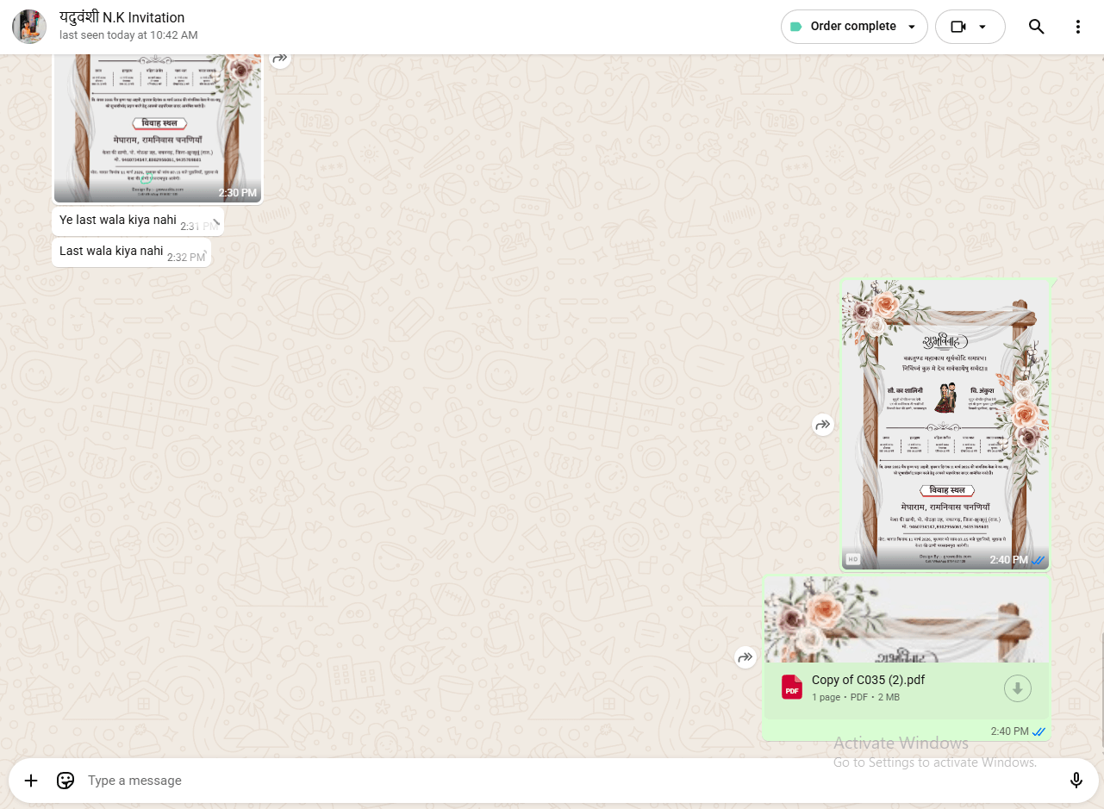Open the received invitation image at 2:30 PM
This screenshot has height=809, width=1104.
158,128
